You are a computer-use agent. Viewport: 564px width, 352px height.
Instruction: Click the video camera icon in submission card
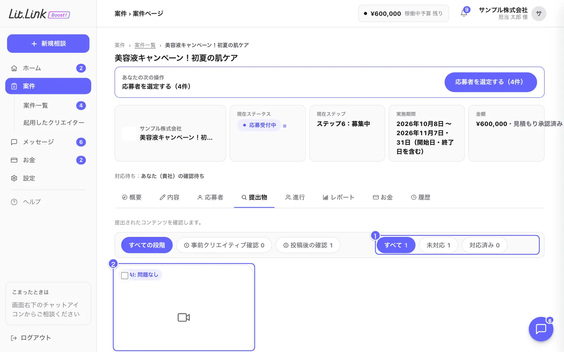(184, 318)
